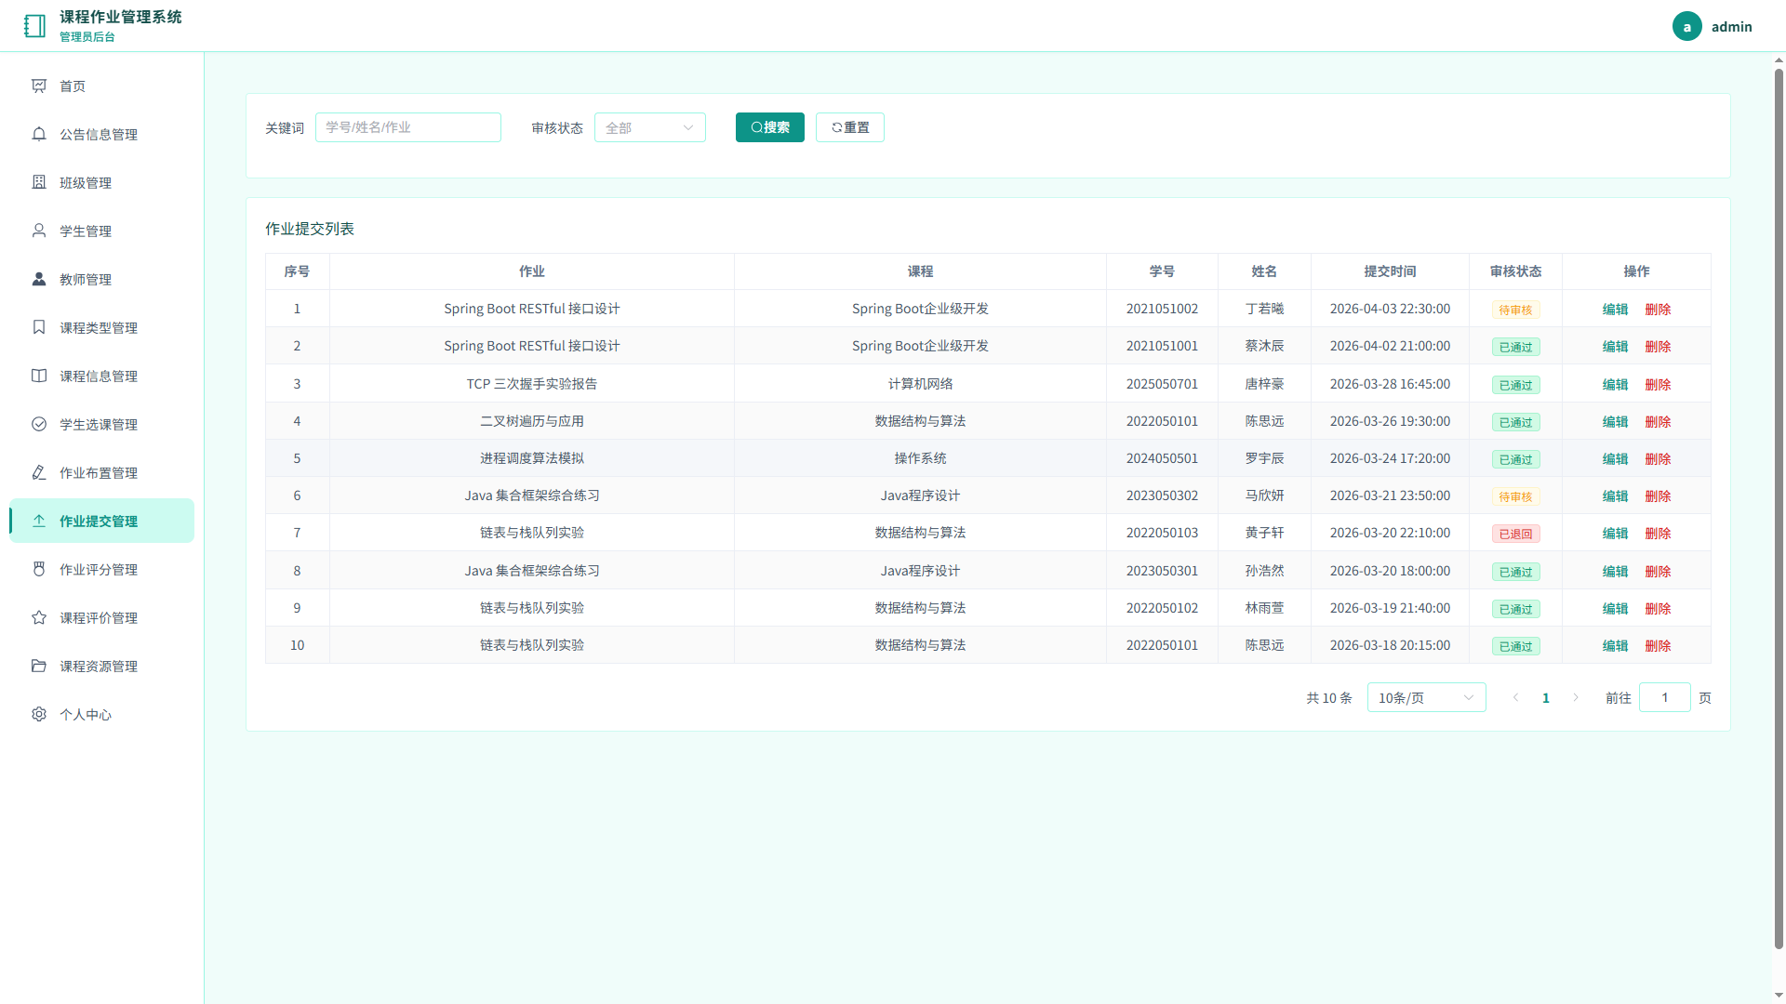
Task: Click the notebook logo icon in header
Action: tap(34, 26)
